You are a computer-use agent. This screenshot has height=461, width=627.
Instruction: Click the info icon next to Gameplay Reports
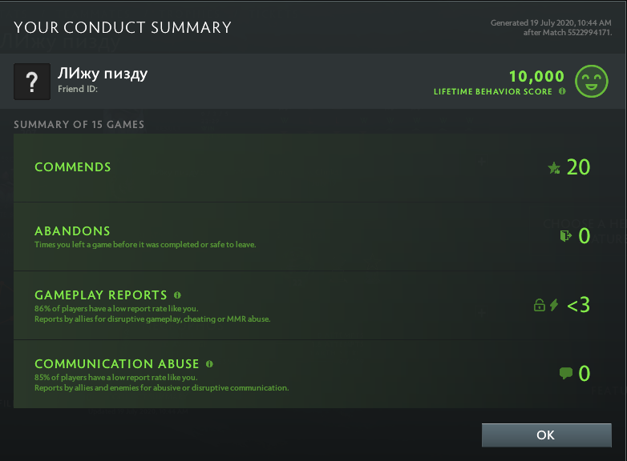coord(177,295)
